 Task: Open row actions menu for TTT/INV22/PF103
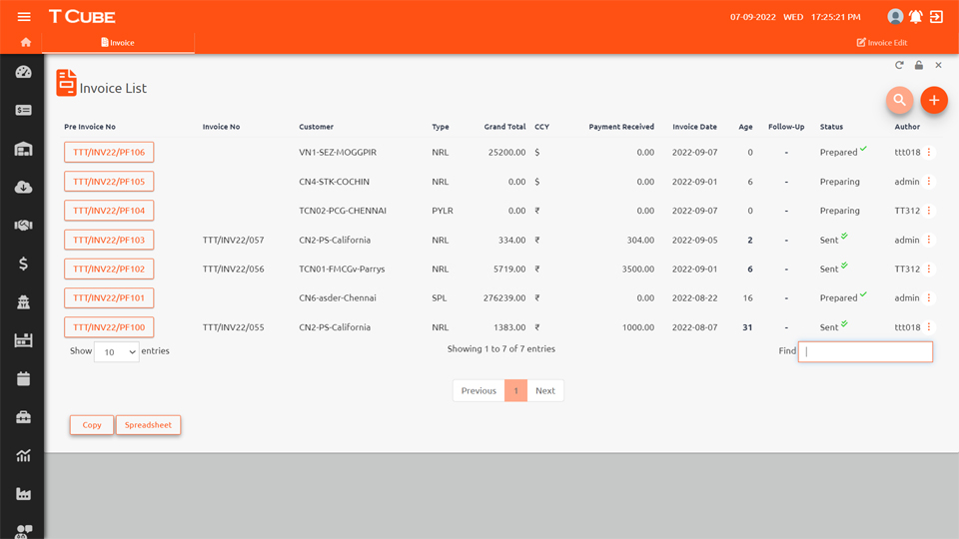(x=929, y=240)
